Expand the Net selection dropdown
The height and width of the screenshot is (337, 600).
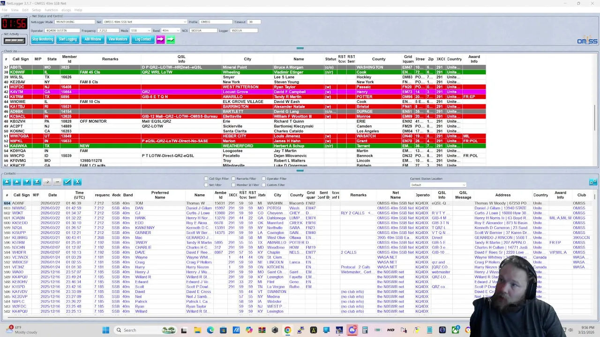click(184, 22)
